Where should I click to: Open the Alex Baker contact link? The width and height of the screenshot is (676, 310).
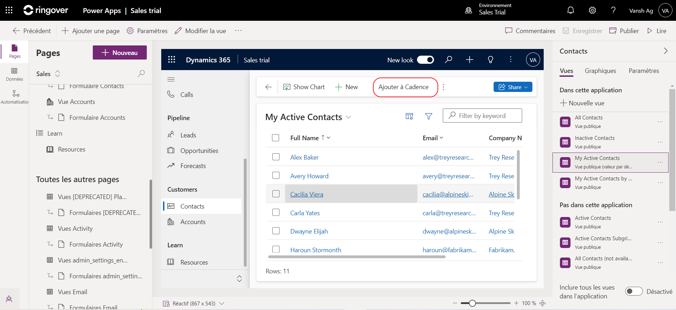point(304,157)
